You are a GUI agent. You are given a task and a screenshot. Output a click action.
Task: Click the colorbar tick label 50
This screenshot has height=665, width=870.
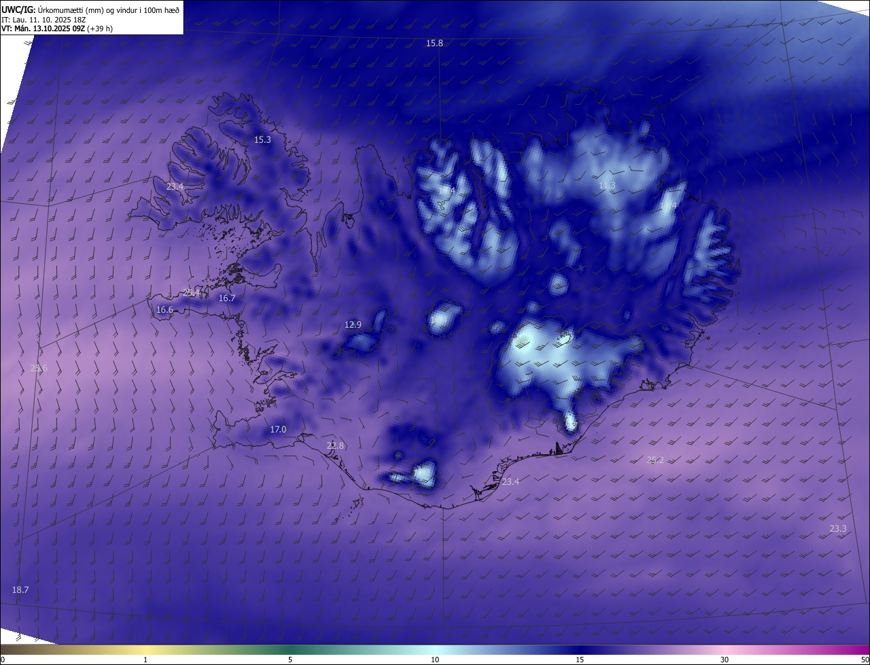coord(865,660)
